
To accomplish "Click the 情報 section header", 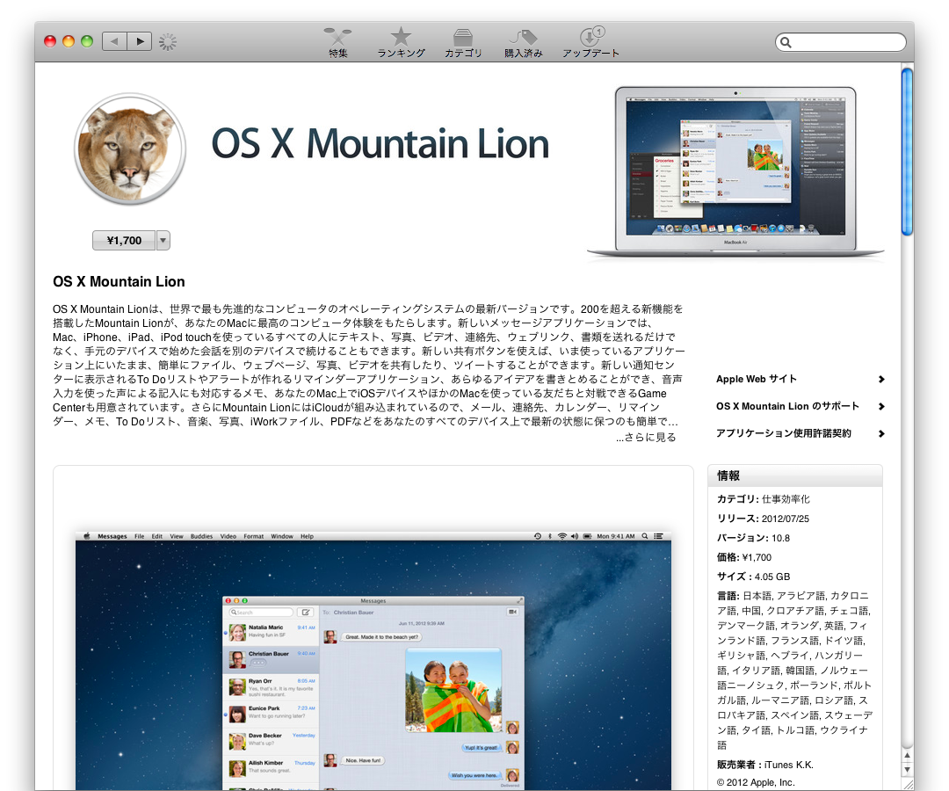I will [x=794, y=475].
